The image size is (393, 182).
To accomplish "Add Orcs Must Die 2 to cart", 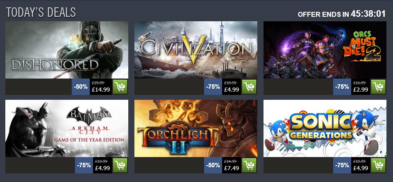I will (x=378, y=87).
